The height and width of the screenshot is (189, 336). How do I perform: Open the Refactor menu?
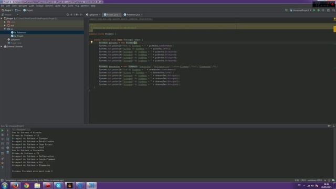[49, 6]
